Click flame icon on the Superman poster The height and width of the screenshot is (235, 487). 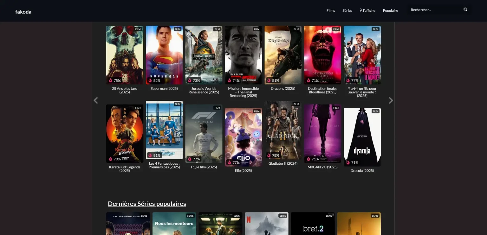click(150, 80)
